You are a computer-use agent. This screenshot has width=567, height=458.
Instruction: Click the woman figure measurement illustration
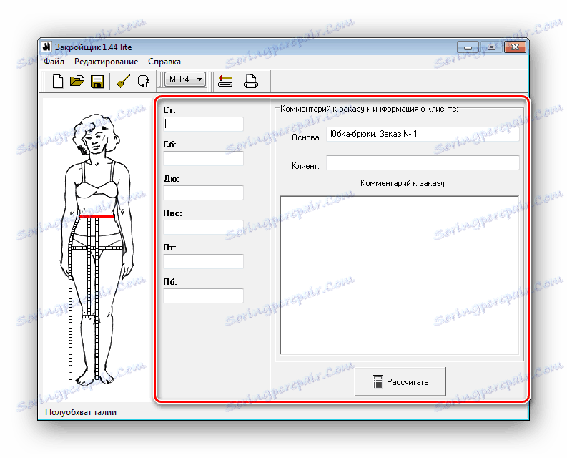pos(97,249)
